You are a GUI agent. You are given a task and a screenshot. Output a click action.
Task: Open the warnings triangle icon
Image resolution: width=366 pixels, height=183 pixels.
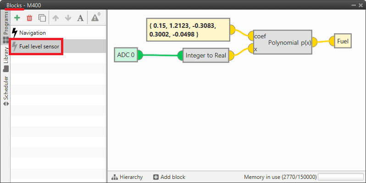[x=95, y=18]
